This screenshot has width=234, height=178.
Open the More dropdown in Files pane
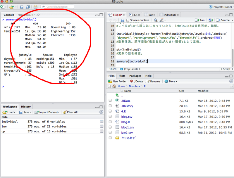point(171,81)
